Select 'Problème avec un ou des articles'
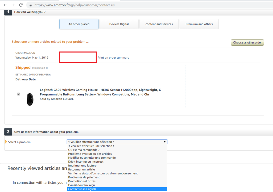This screenshot has width=273, height=192. point(117,154)
